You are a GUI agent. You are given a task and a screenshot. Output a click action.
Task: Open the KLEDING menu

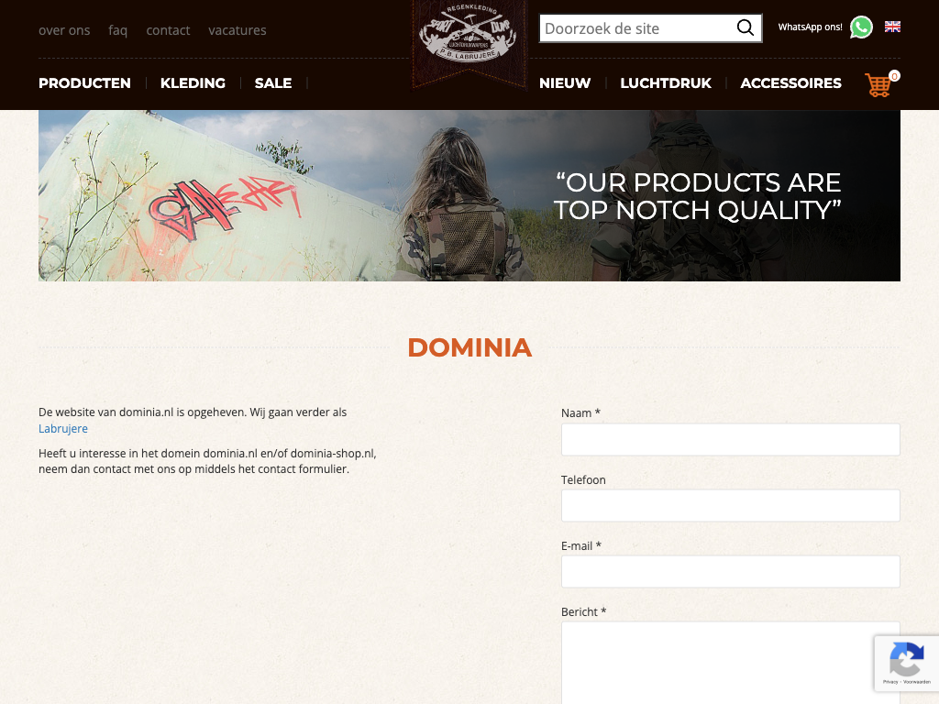(193, 83)
